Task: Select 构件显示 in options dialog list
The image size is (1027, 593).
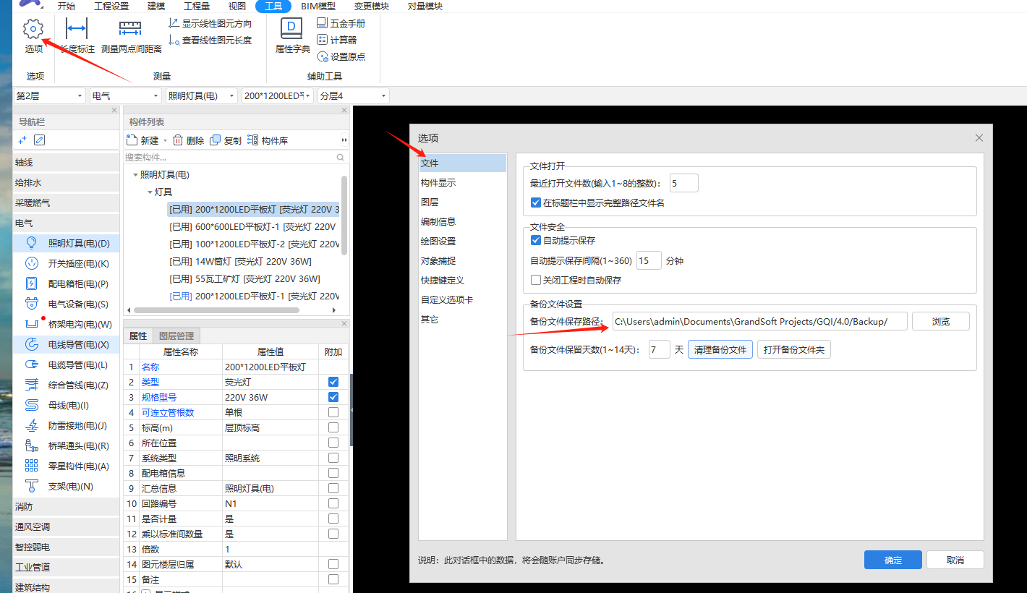Action: click(x=463, y=183)
